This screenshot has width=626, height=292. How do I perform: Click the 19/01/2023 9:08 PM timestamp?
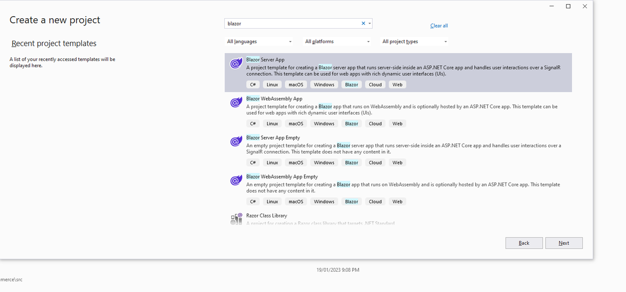click(338, 270)
